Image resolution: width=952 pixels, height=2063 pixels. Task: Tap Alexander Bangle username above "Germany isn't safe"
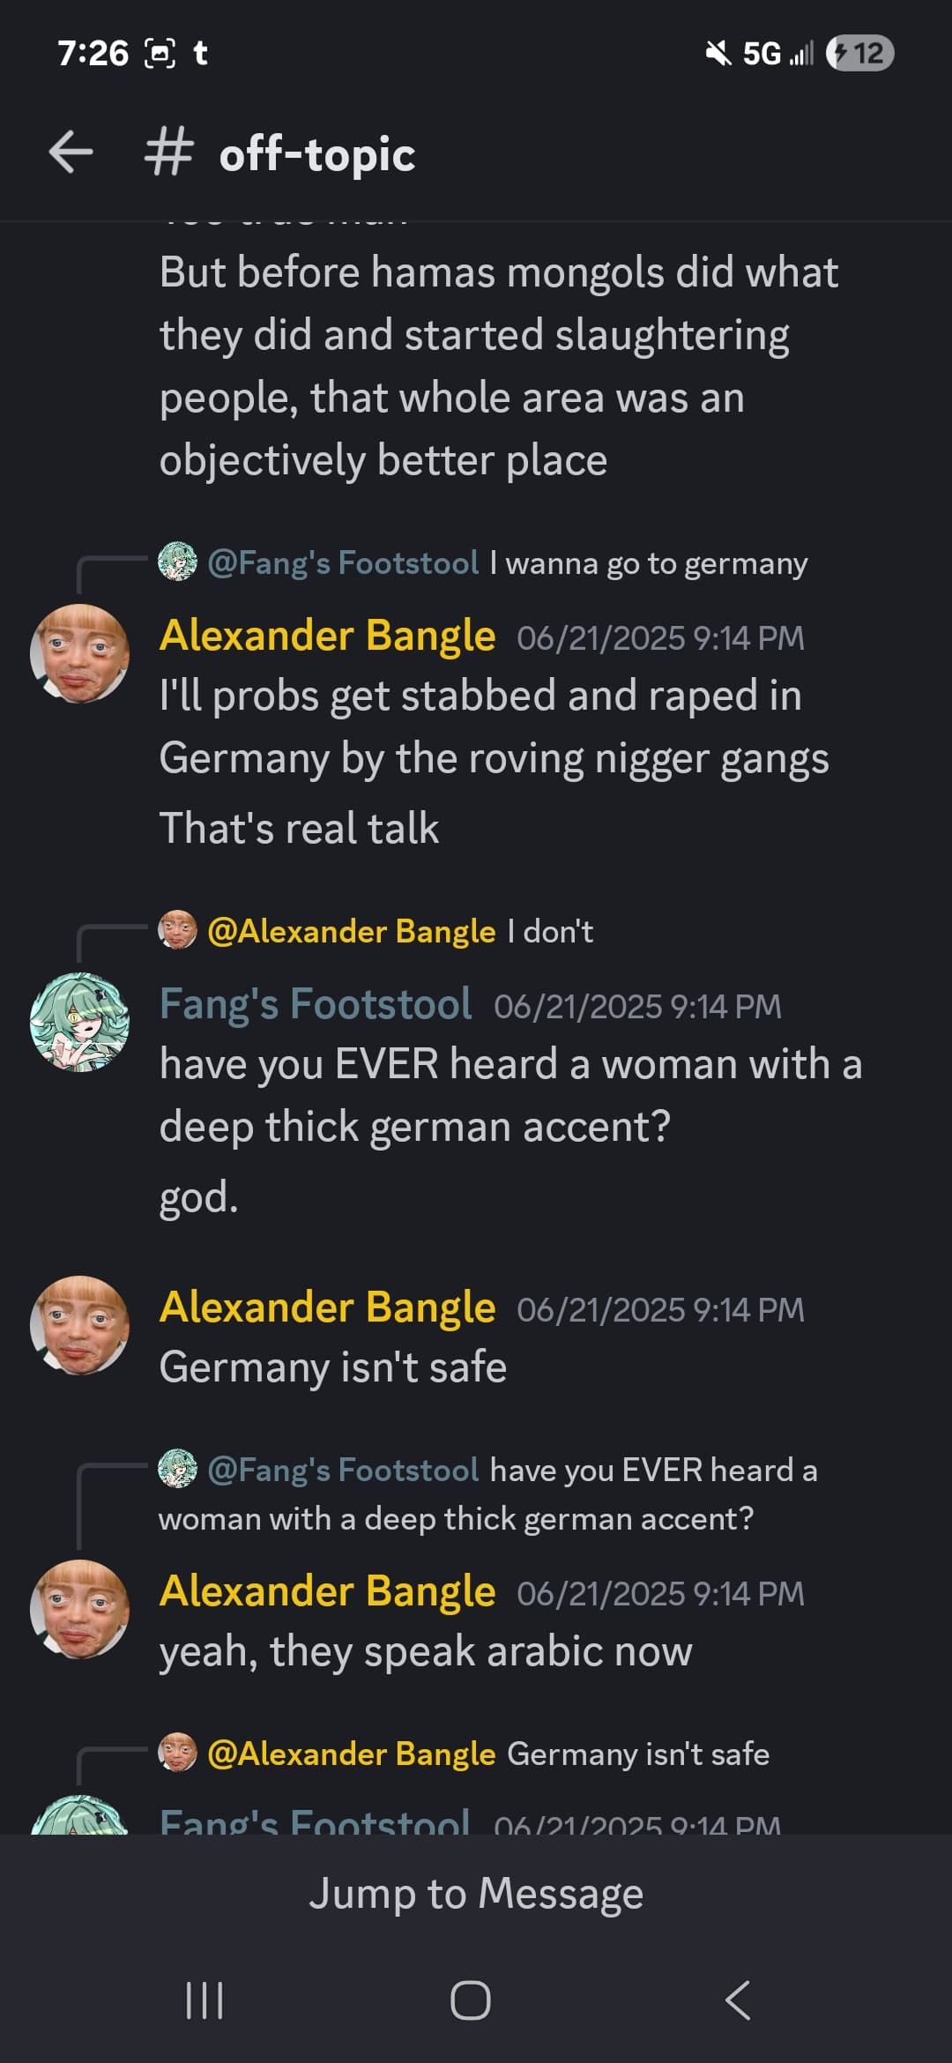[x=327, y=1307]
